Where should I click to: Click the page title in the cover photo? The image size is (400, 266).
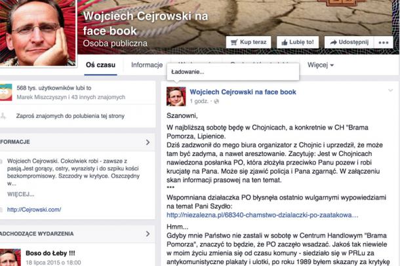pos(146,24)
